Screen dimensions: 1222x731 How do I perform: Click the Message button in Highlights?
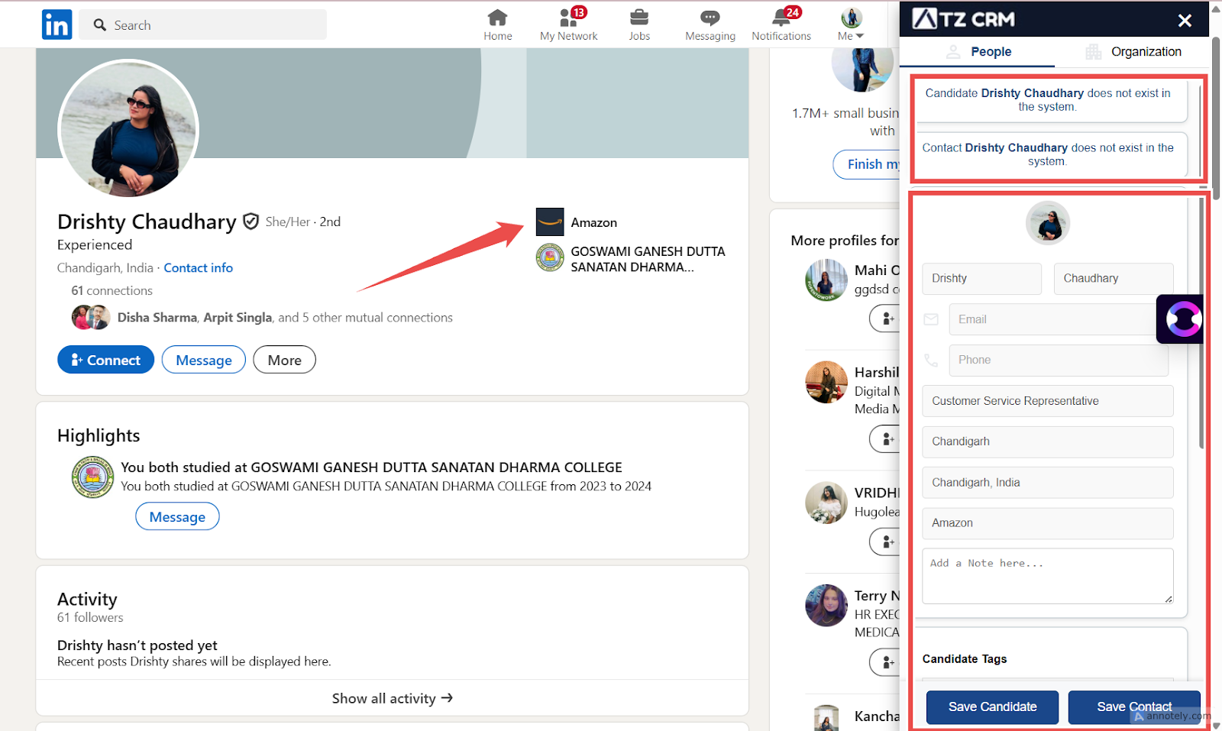[x=177, y=516]
